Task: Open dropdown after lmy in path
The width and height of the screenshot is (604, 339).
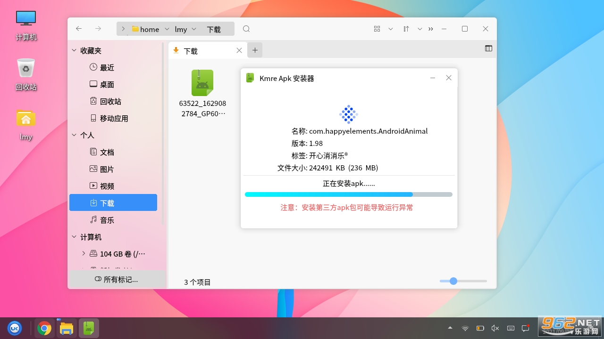Action: pos(194,29)
